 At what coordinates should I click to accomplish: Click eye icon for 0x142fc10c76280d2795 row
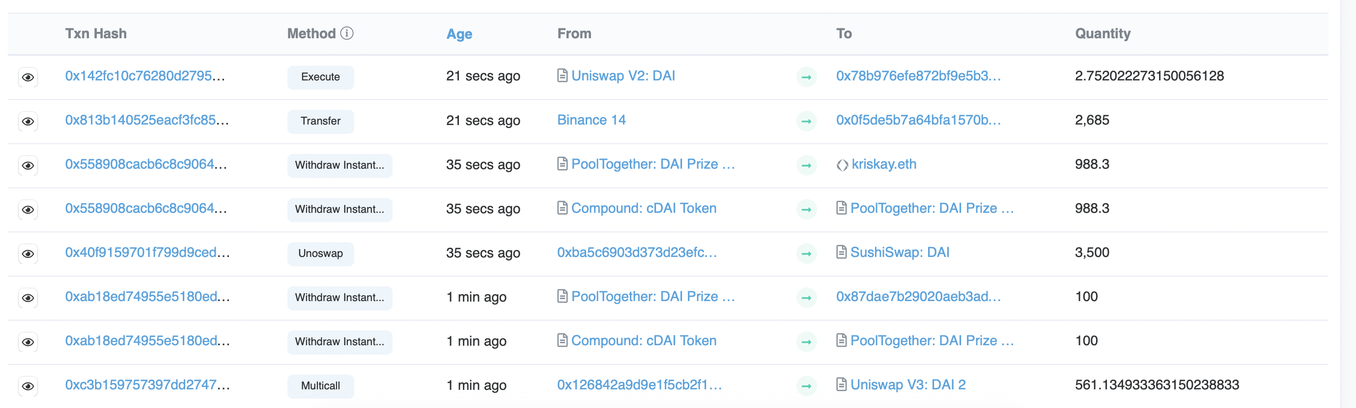(x=28, y=77)
